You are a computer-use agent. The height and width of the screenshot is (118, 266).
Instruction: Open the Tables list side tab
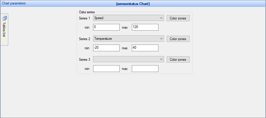[x=4, y=29]
